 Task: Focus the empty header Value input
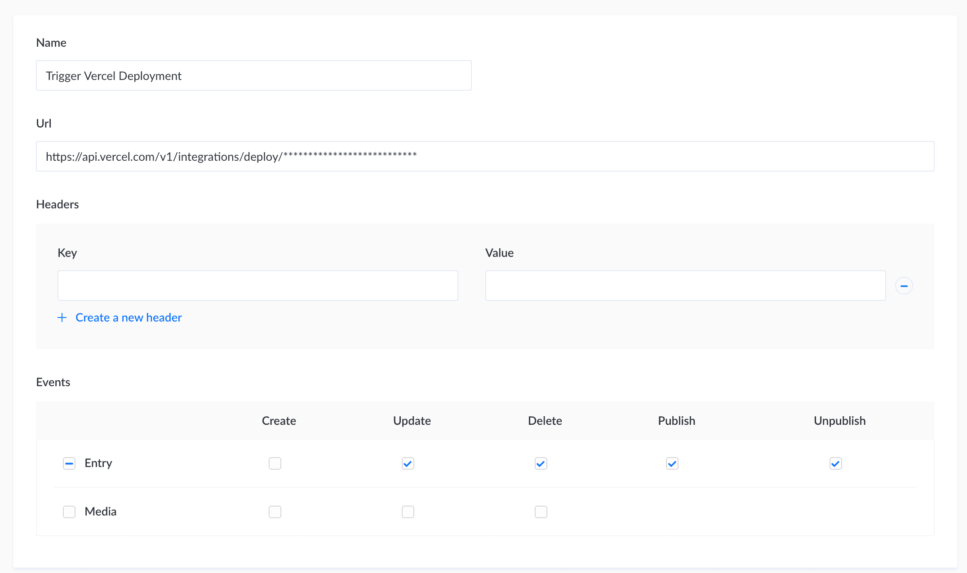(x=685, y=286)
